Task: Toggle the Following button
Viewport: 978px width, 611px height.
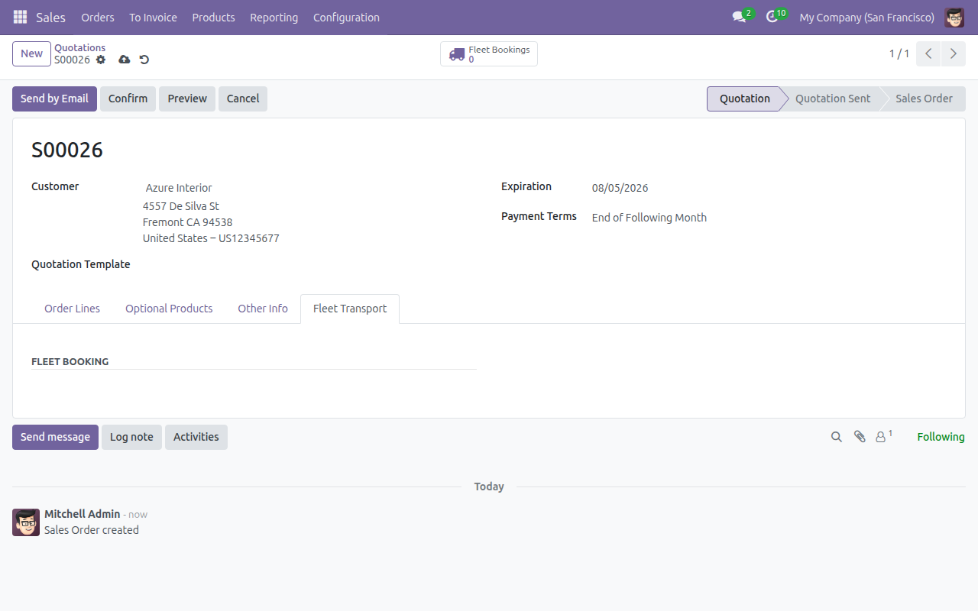Action: pyautogui.click(x=941, y=437)
